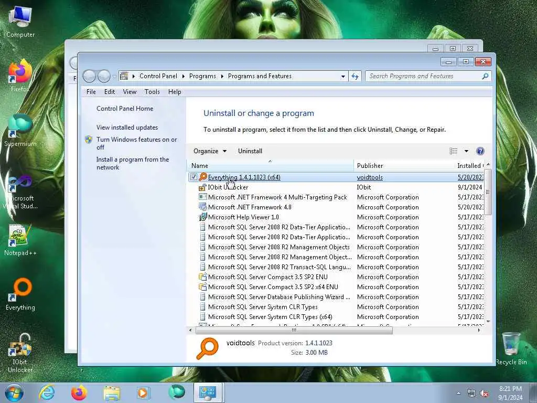
Task: Open the Recycle Bin
Action: 511,348
